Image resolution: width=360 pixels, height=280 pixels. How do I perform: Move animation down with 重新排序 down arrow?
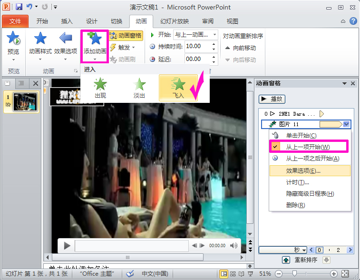click(x=326, y=260)
